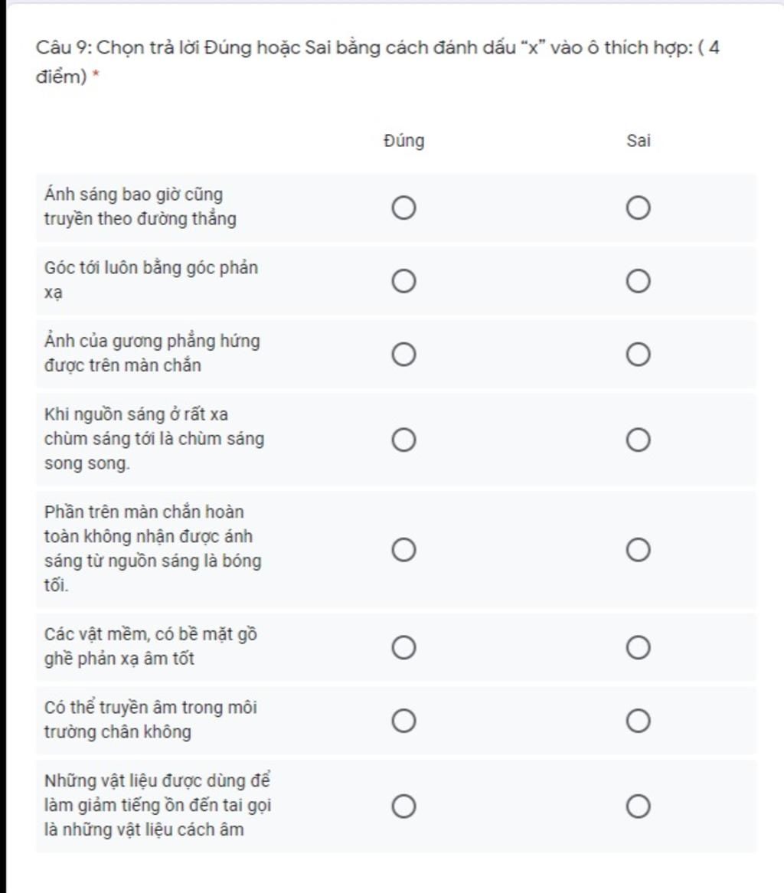Mark Đúng for 'Các vật mềm phản xạ âm tốt'
The width and height of the screenshot is (784, 893).
coord(403,647)
